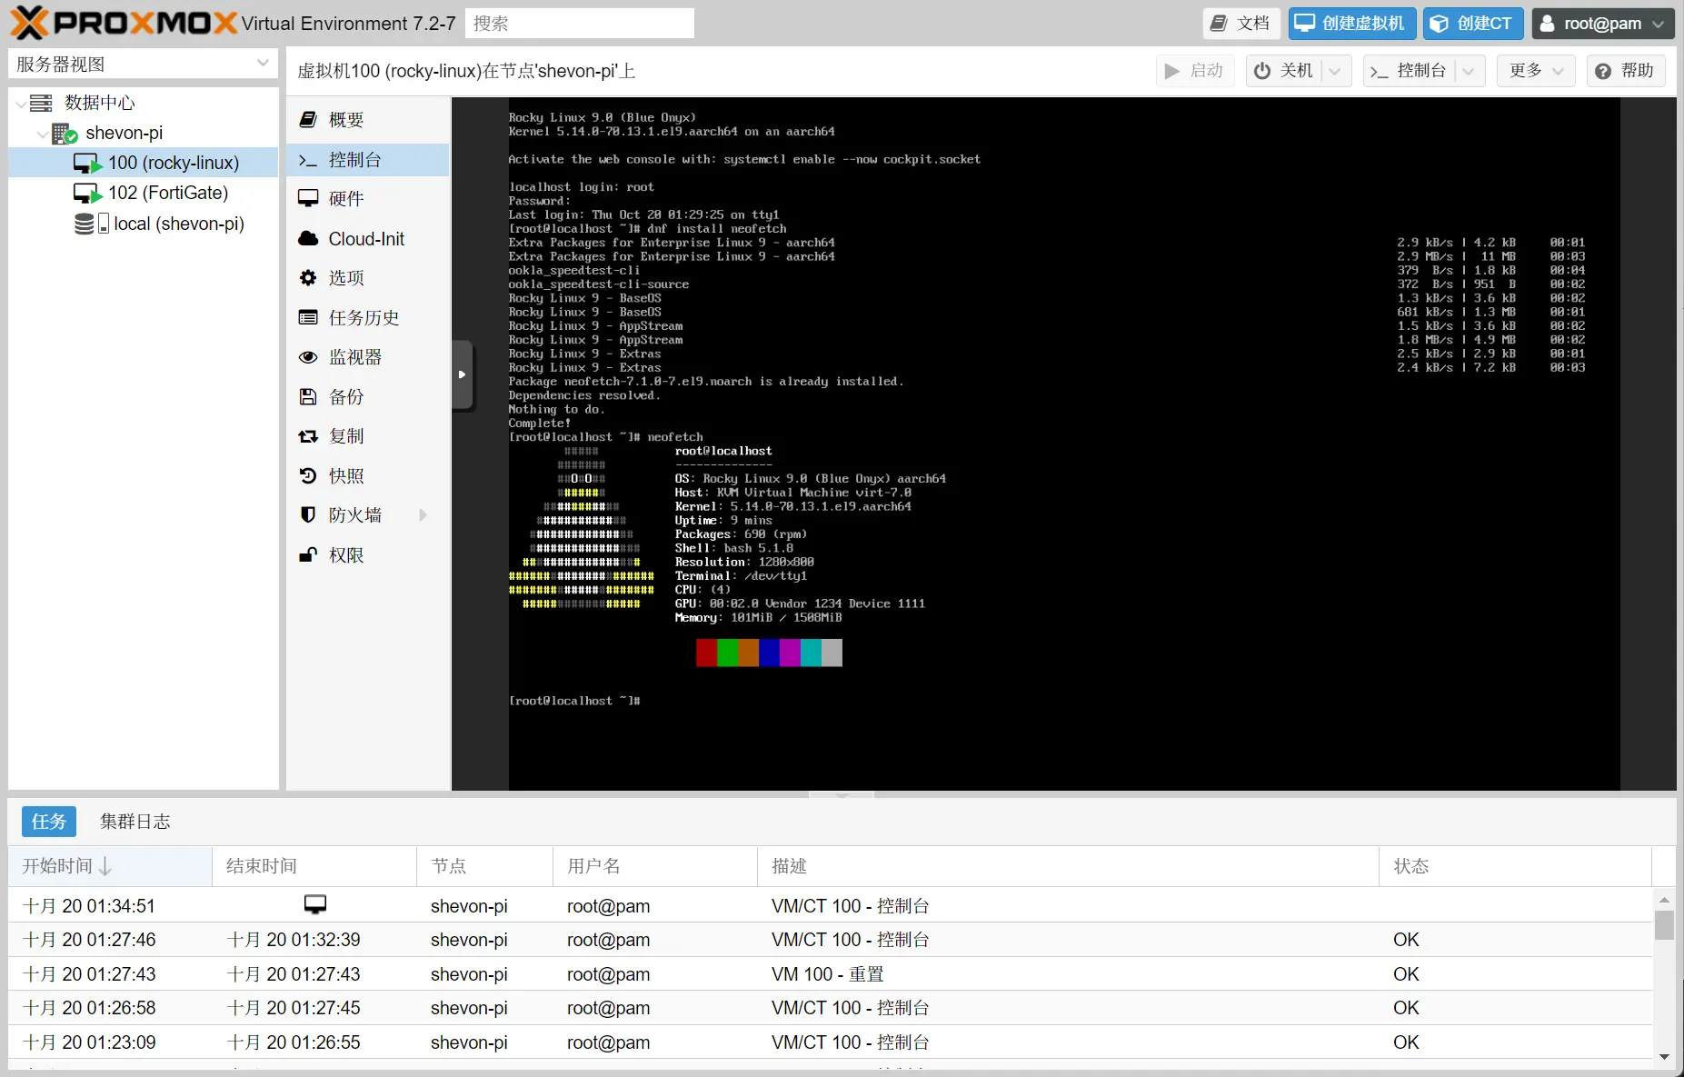Open the 关机 shutdown dropdown arrow
This screenshot has height=1077, width=1684.
1335,71
